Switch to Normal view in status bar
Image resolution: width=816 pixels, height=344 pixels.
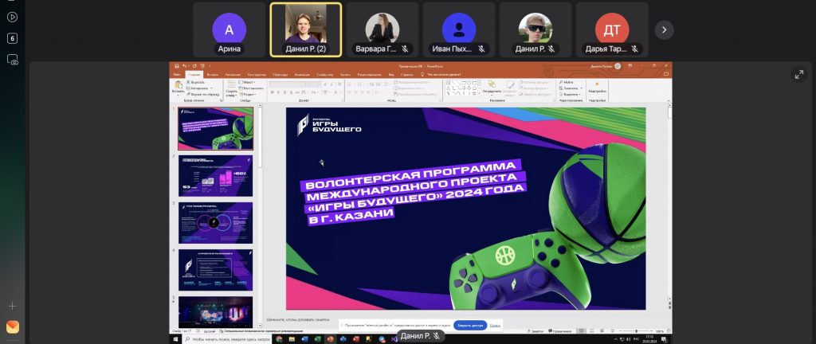click(581, 331)
